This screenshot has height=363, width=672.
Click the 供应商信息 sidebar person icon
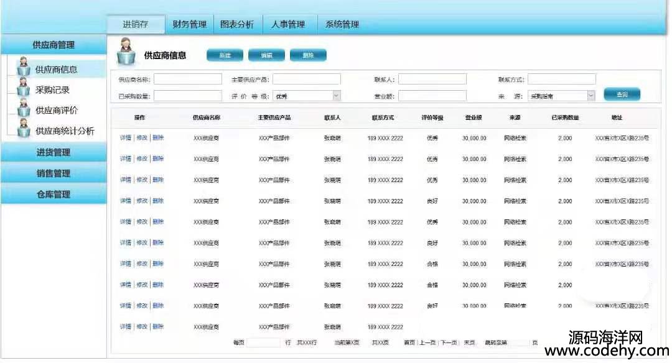tap(24, 67)
